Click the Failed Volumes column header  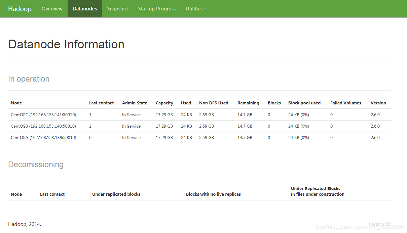(346, 103)
